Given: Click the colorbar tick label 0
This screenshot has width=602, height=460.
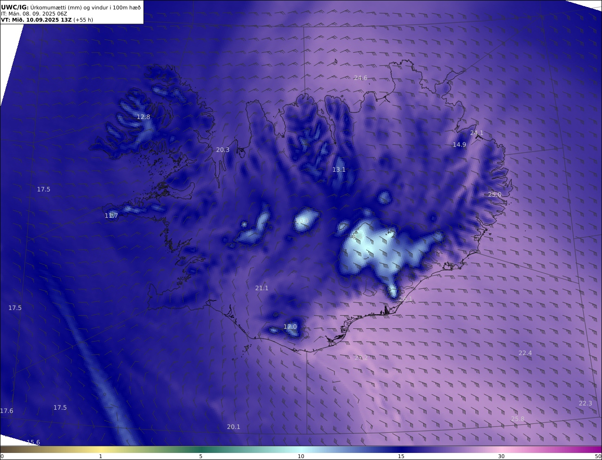Looking at the screenshot, I should pos(2,456).
